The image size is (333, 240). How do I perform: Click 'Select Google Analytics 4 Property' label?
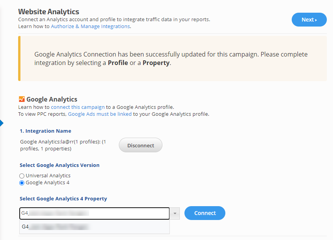(63, 199)
